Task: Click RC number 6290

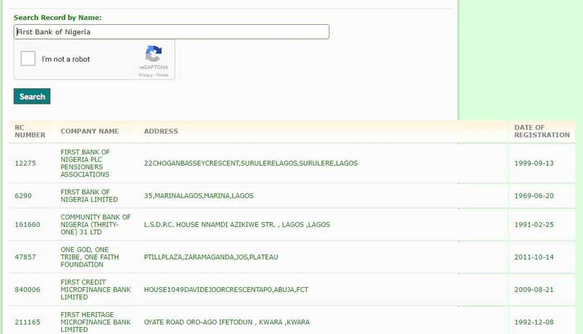Action: click(23, 196)
